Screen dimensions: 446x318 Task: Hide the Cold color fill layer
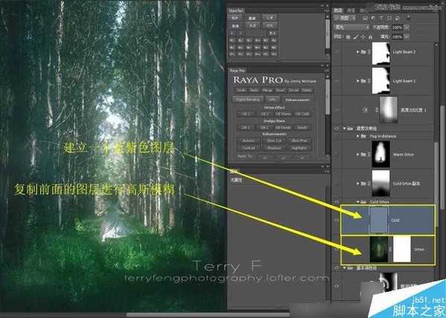(337, 220)
